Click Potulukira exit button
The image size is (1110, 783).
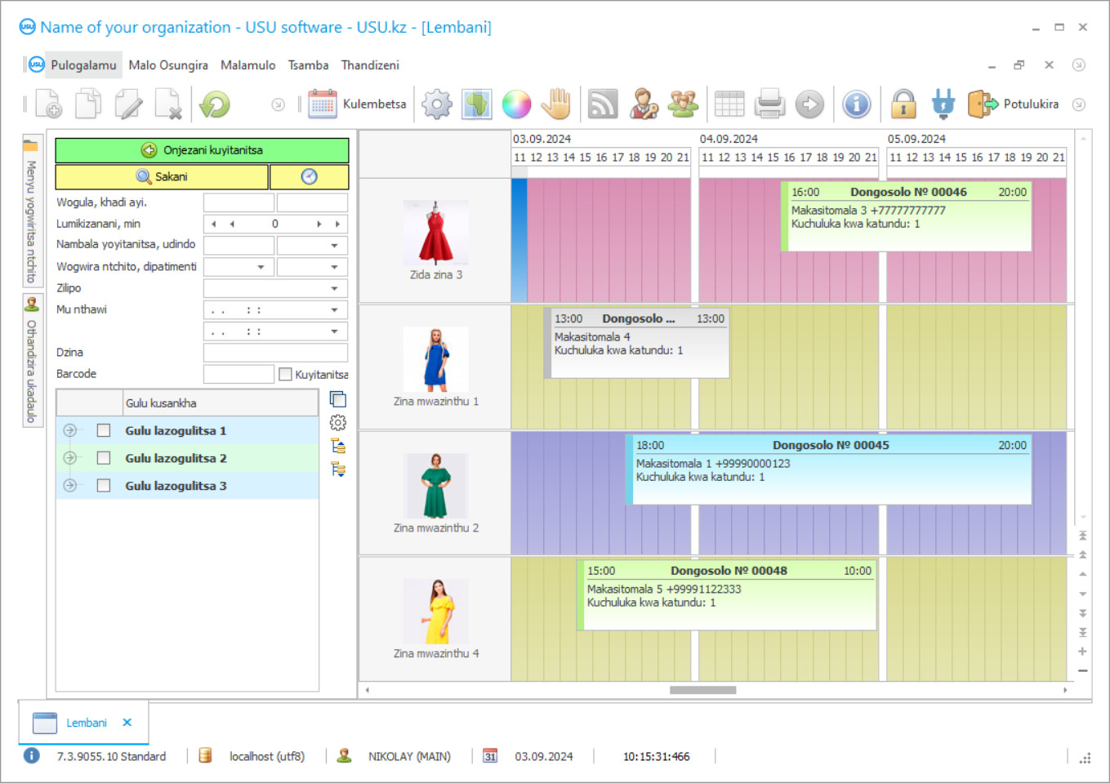[x=1014, y=104]
